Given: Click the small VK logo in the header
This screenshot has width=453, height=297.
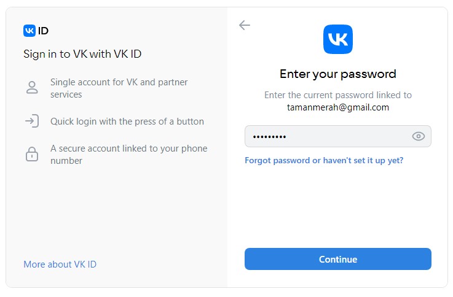Looking at the screenshot, I should click(30, 31).
